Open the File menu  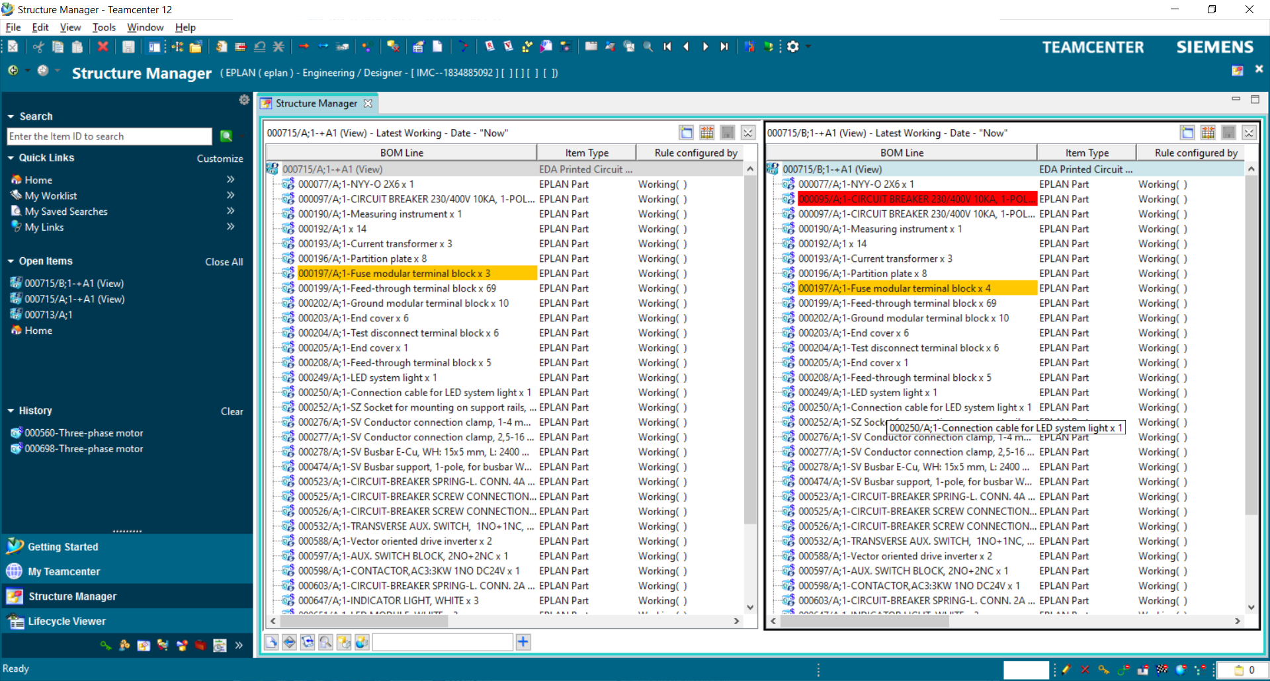(13, 27)
